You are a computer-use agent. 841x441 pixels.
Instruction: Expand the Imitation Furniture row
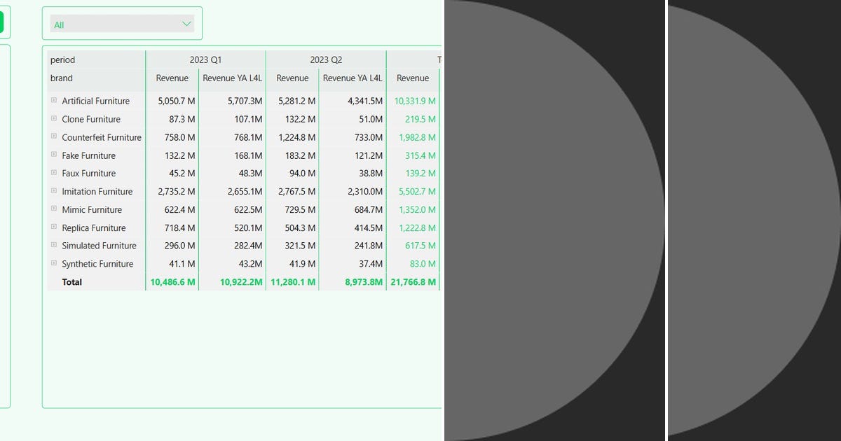pyautogui.click(x=54, y=191)
